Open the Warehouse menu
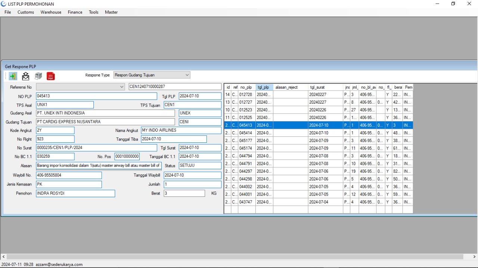The height and width of the screenshot is (268, 478). pyautogui.click(x=51, y=12)
